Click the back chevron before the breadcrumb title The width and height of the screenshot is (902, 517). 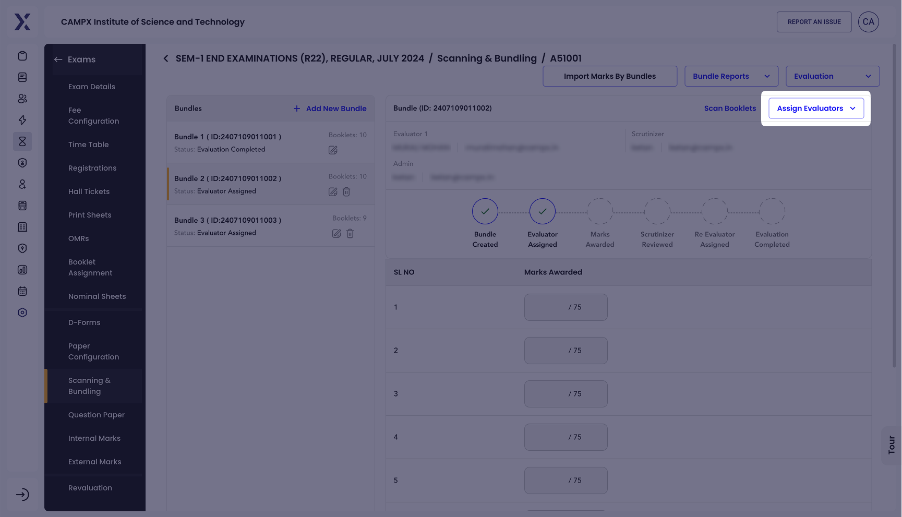click(x=166, y=58)
